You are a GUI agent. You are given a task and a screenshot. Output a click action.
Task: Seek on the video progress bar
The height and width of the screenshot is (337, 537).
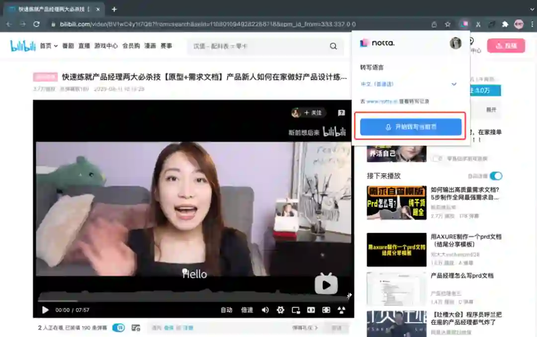pyautogui.click(x=193, y=301)
